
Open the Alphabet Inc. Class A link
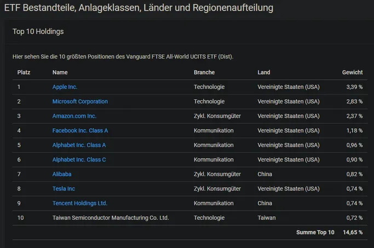click(x=79, y=145)
